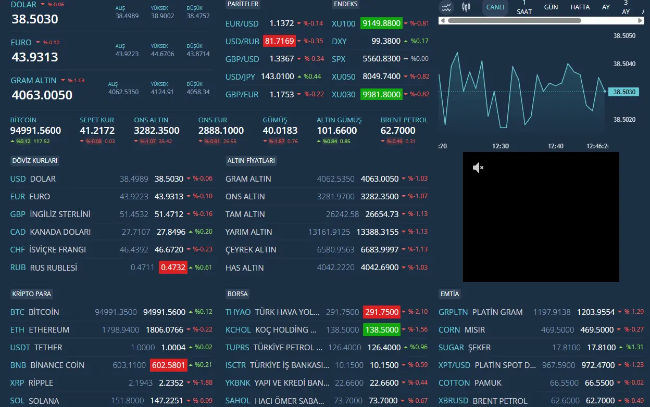Open the BORSA section heading
Image resolution: width=650 pixels, height=407 pixels.
pos(238,294)
